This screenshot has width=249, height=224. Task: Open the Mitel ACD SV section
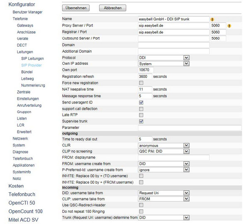[23, 220]
